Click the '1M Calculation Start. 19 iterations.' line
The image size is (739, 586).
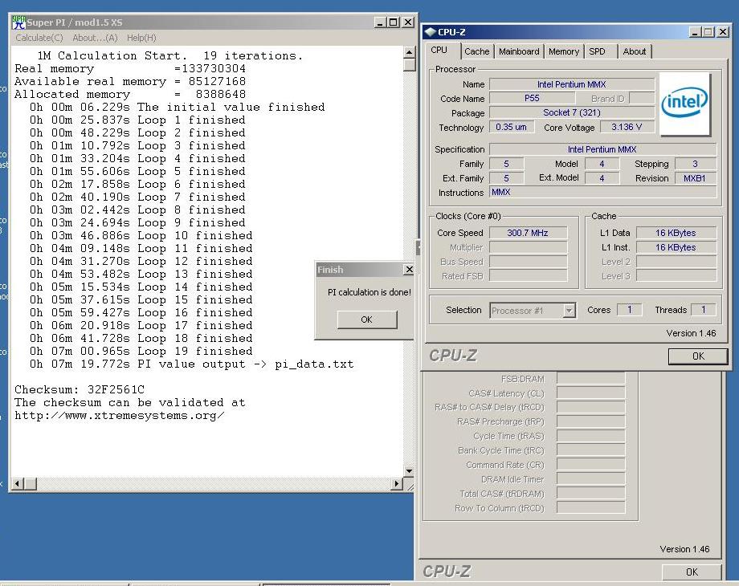(x=170, y=55)
